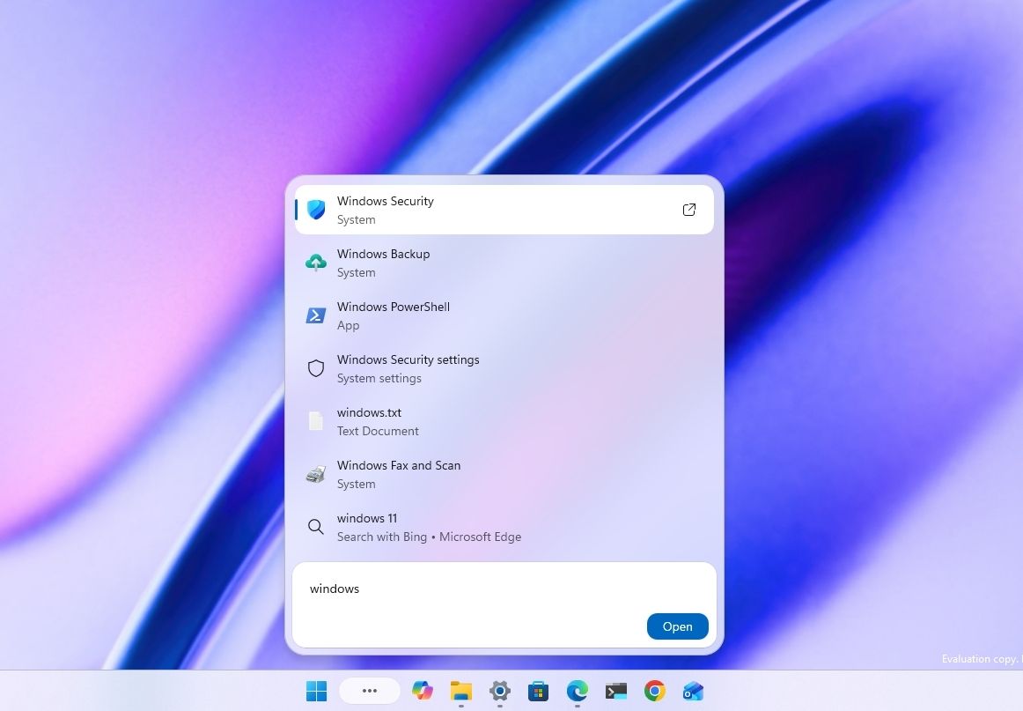This screenshot has width=1023, height=711.
Task: Click 'Search with Bing • Microsoft Edge' subtitle
Action: click(x=429, y=537)
